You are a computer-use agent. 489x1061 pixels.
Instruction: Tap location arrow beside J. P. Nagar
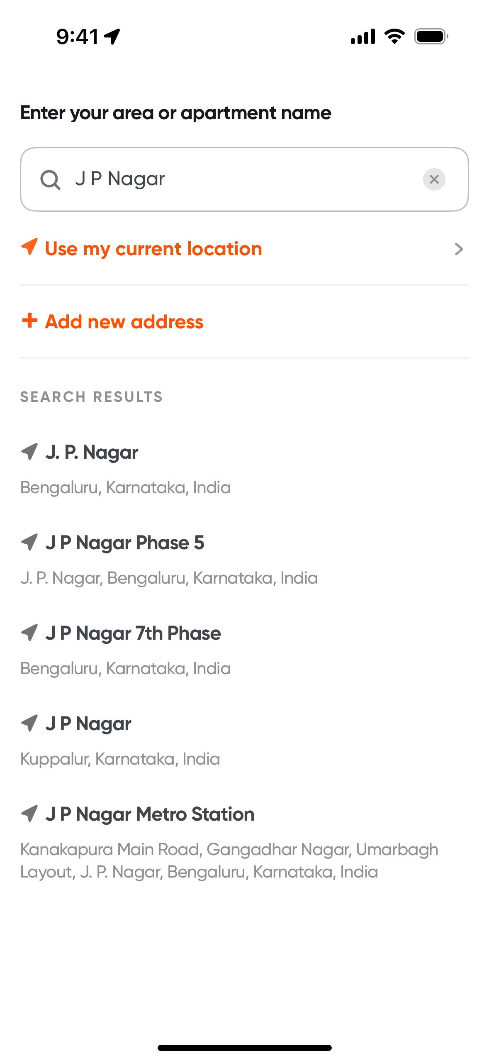(x=29, y=452)
